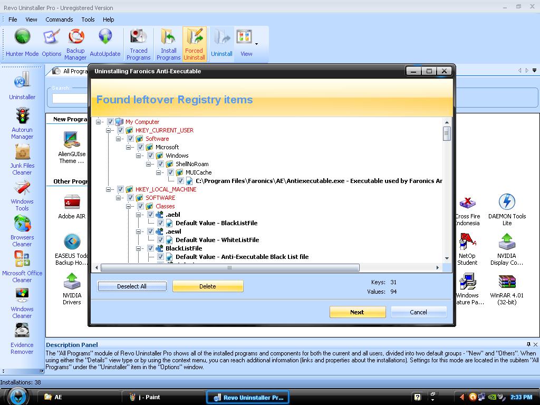This screenshot has width=540, height=405.
Task: Click the Deselect All button
Action: (x=132, y=286)
